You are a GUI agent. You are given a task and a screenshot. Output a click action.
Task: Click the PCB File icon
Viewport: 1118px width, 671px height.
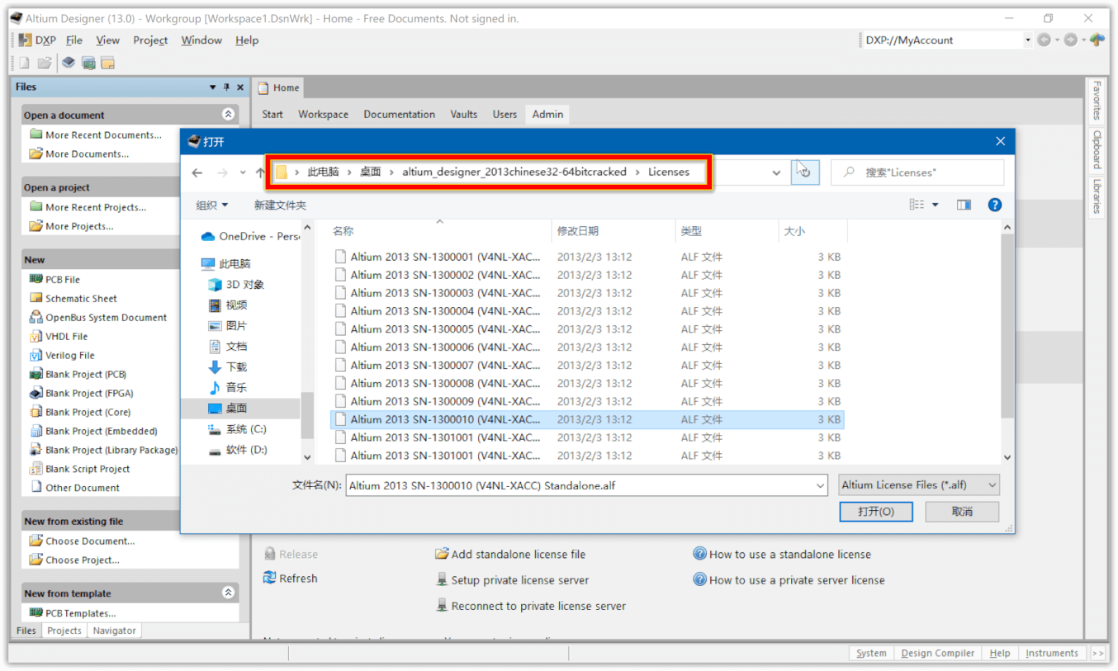pyautogui.click(x=36, y=279)
